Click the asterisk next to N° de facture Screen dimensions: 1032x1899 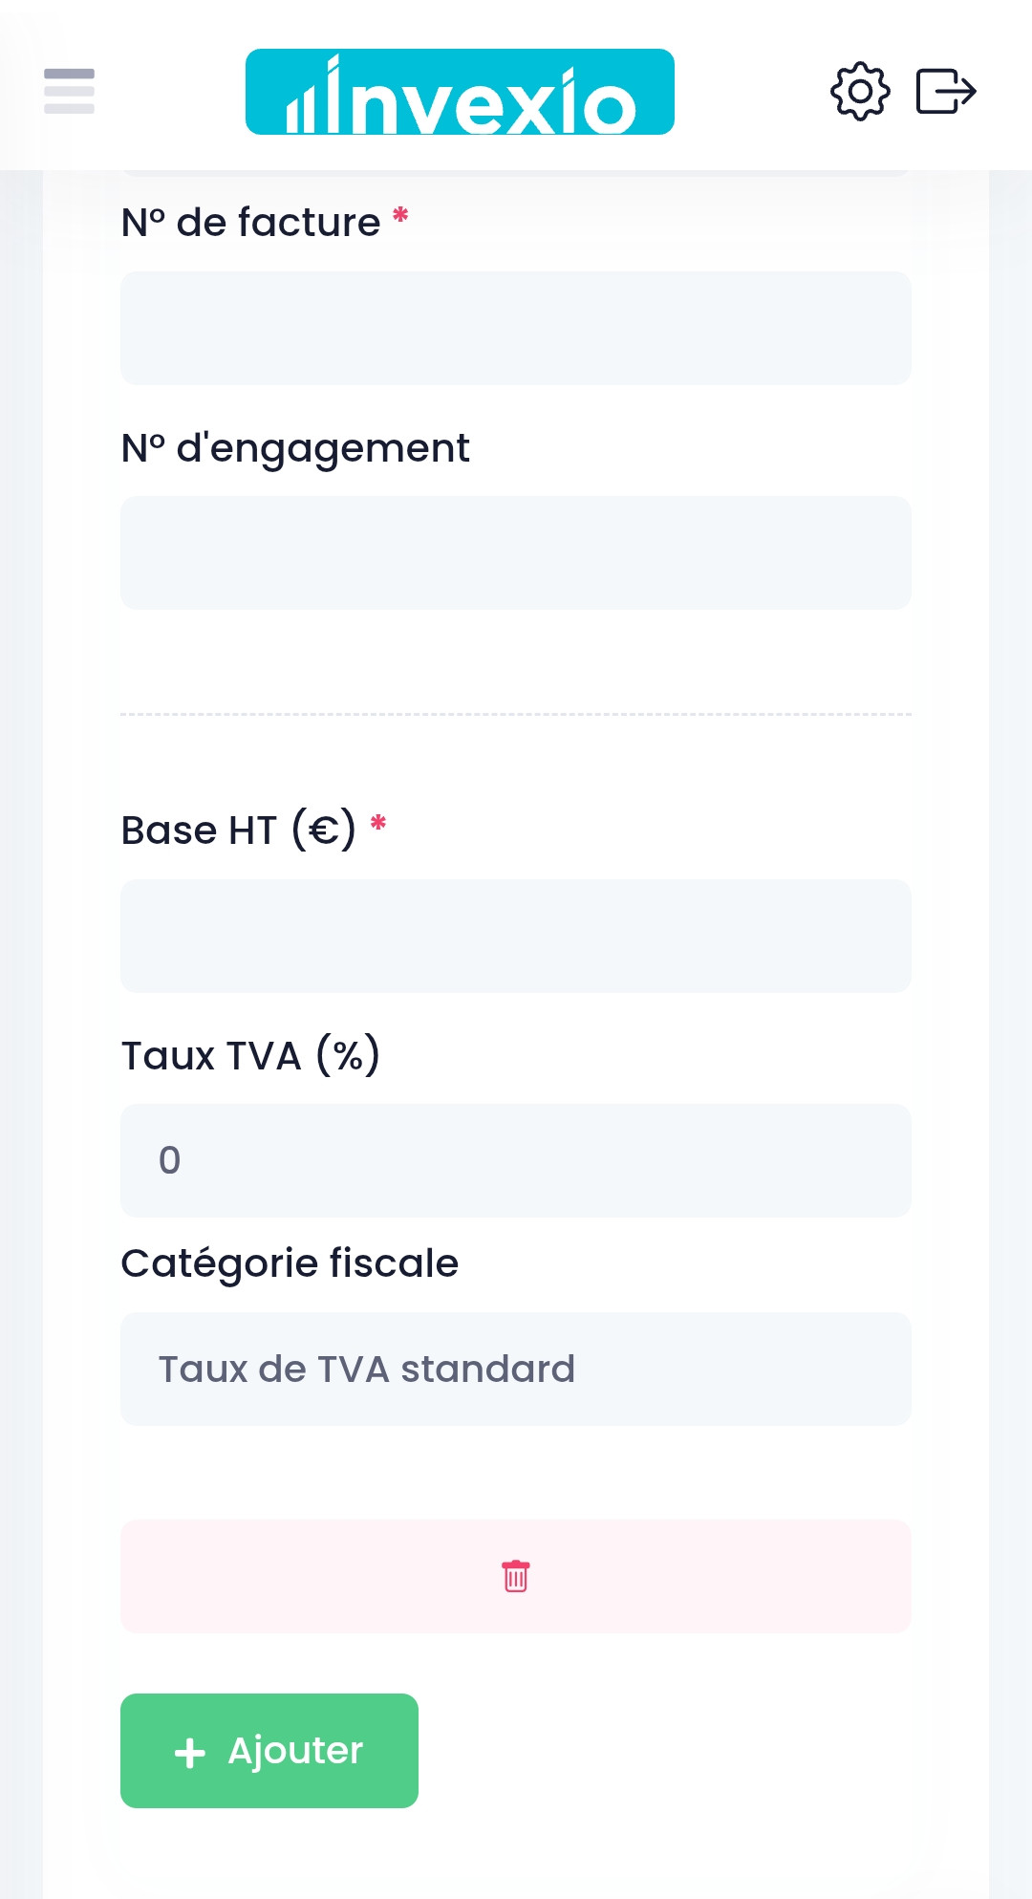(399, 216)
